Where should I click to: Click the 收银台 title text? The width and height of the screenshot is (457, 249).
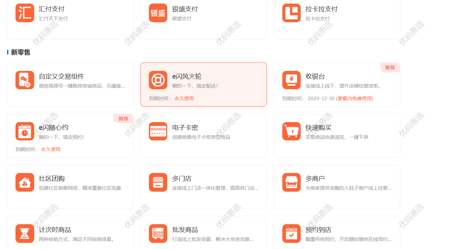[315, 77]
